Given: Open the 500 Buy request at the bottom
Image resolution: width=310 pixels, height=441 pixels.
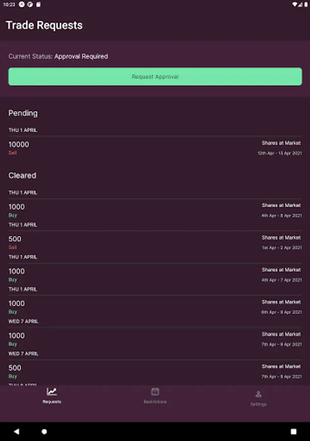Looking at the screenshot, I should tap(155, 371).
